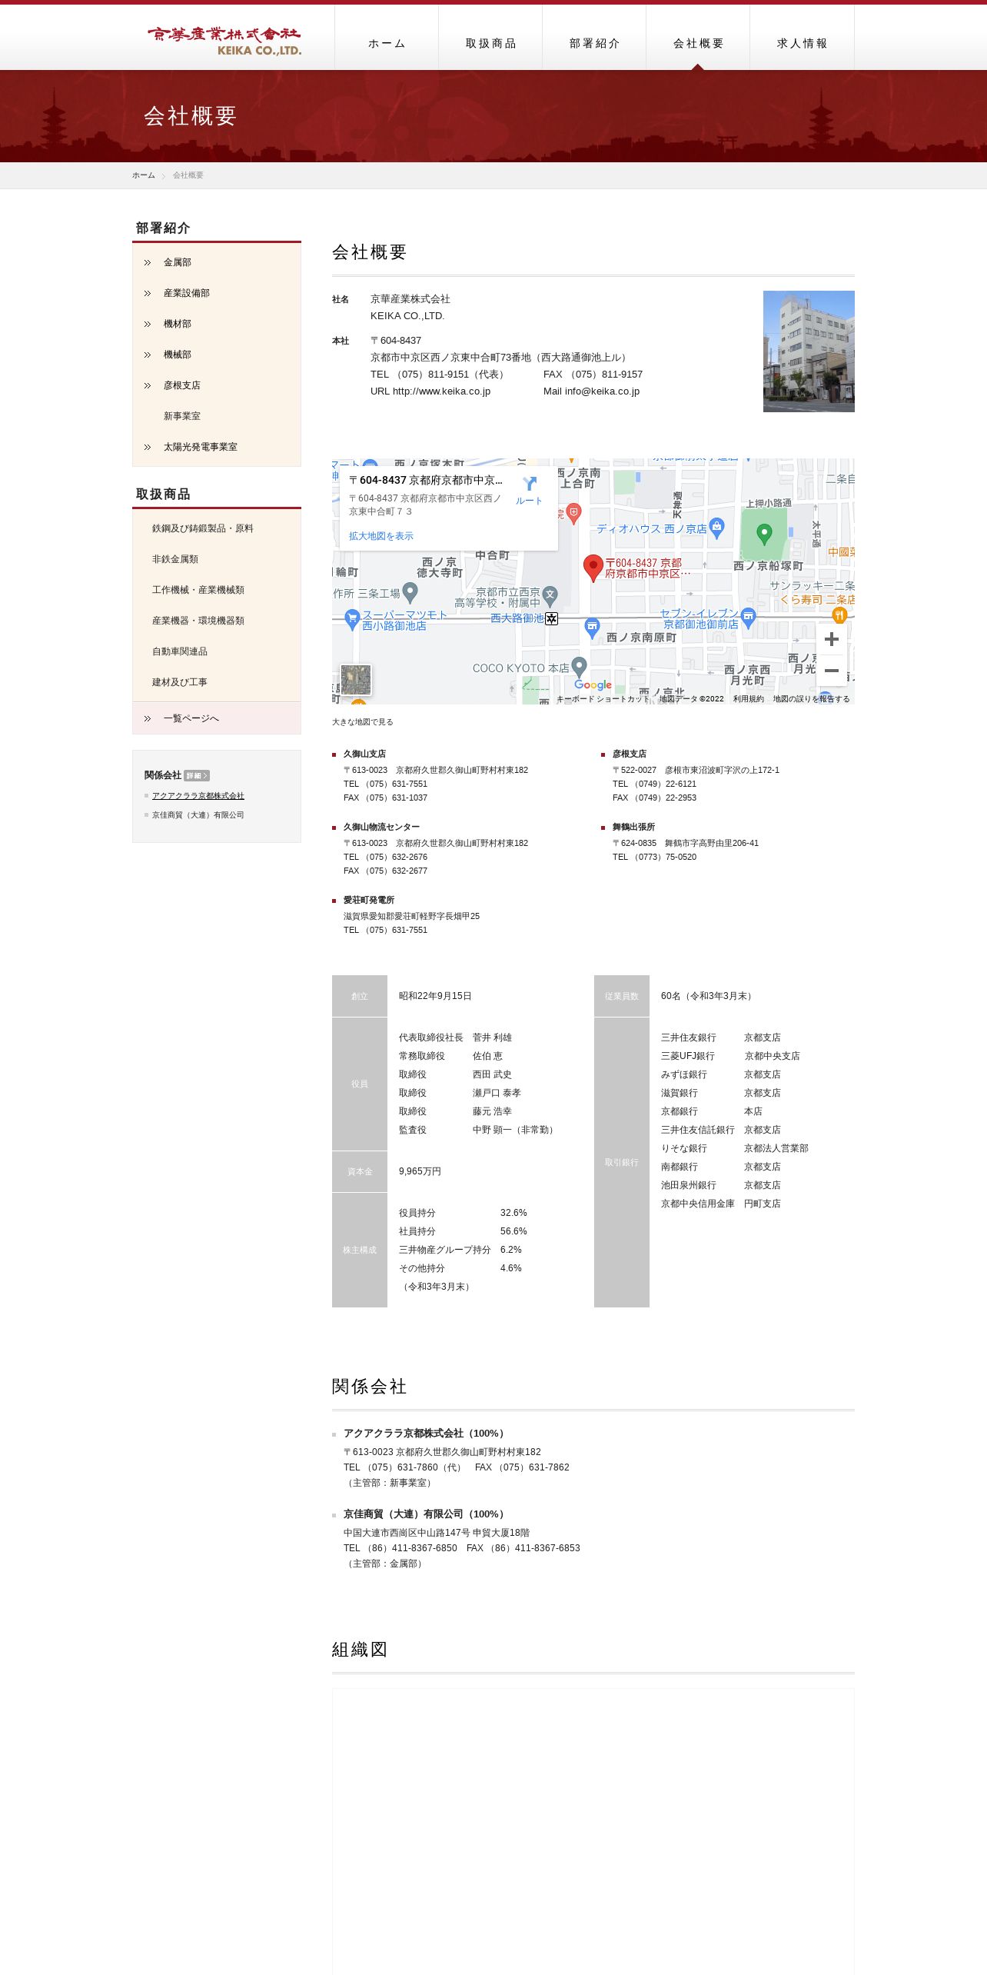This screenshot has height=1975, width=987.
Task: Click the 資本金 value 9,965万円
Action: click(420, 1171)
